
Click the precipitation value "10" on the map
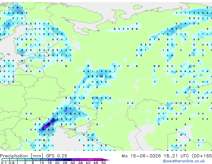(101, 77)
